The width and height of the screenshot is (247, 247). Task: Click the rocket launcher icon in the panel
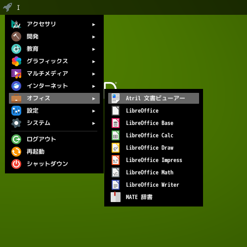point(7,7)
